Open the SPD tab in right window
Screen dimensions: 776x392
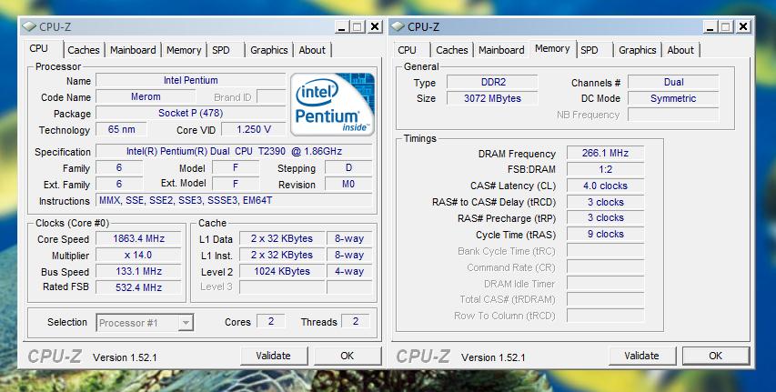589,50
